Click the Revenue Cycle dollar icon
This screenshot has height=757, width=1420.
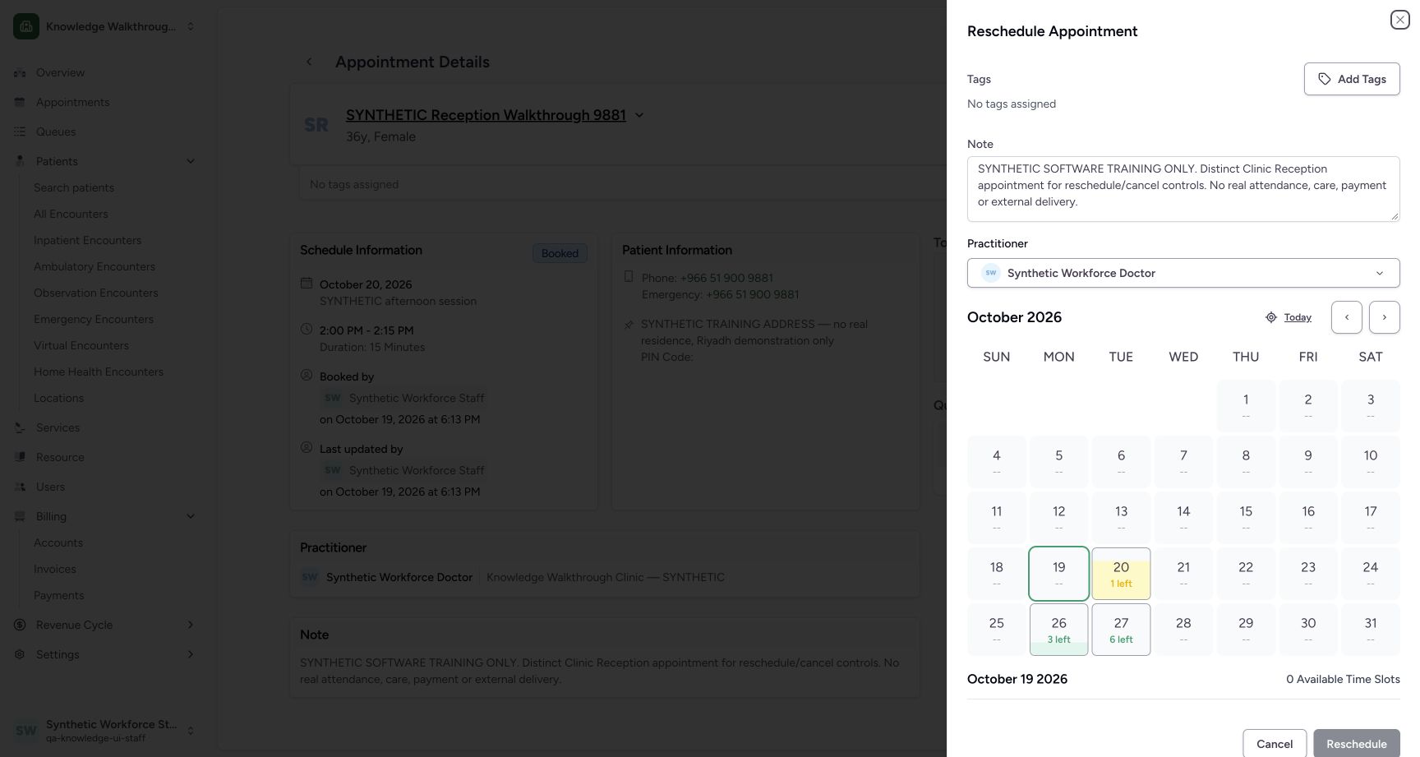pos(20,625)
